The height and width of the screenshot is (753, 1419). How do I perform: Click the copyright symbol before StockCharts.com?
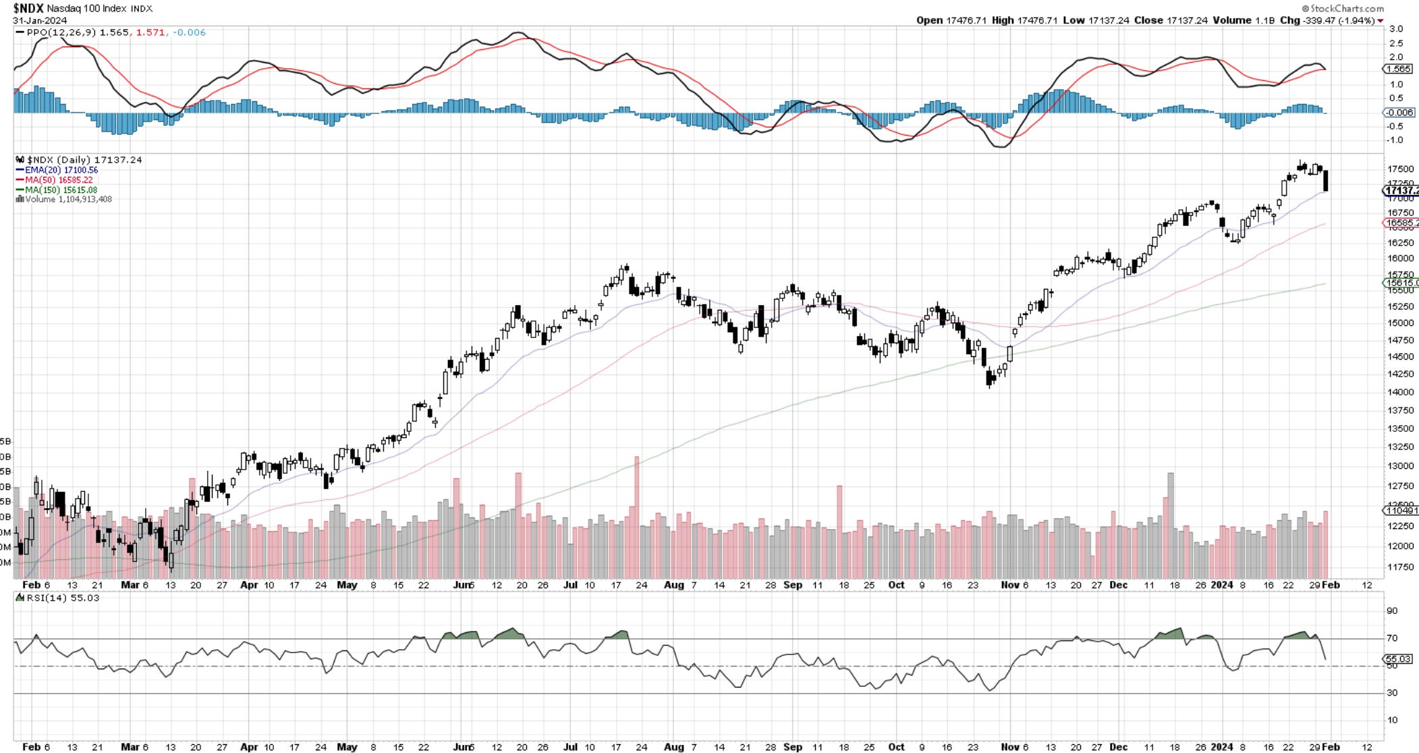[1305, 9]
